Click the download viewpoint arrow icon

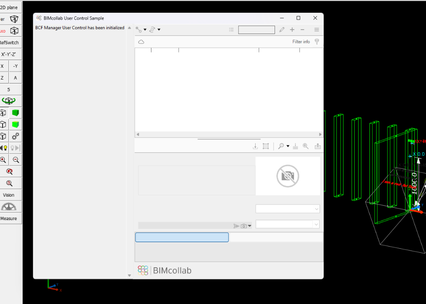tap(256, 146)
